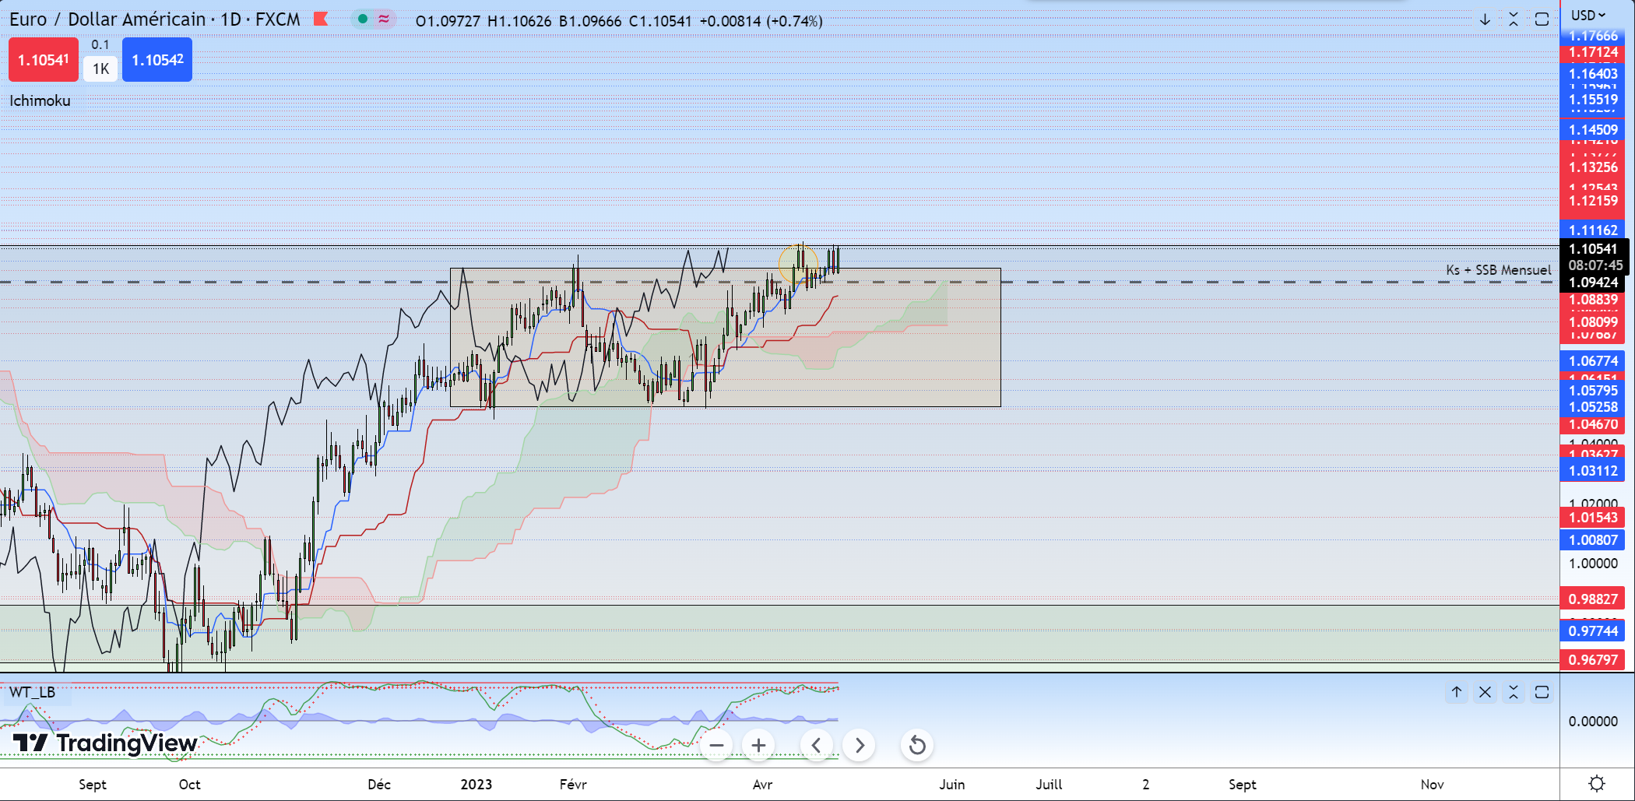
Task: Click the 1.08099 price level label
Action: point(1593,322)
